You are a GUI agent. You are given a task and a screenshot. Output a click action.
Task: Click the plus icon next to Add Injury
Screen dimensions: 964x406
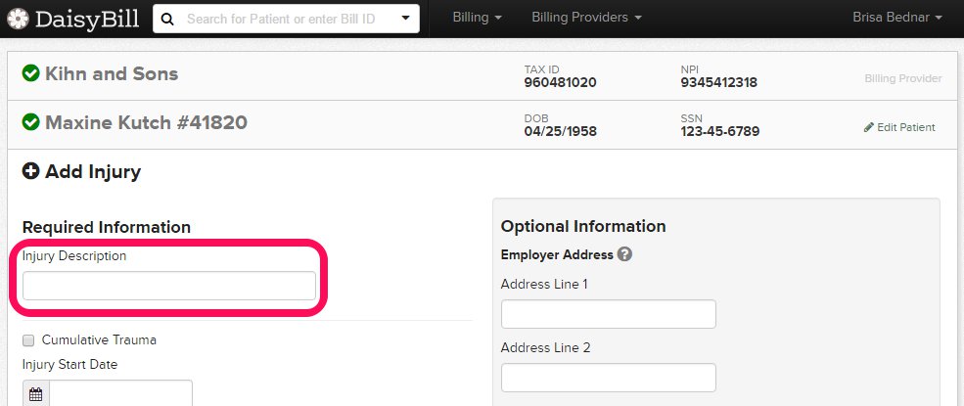30,171
